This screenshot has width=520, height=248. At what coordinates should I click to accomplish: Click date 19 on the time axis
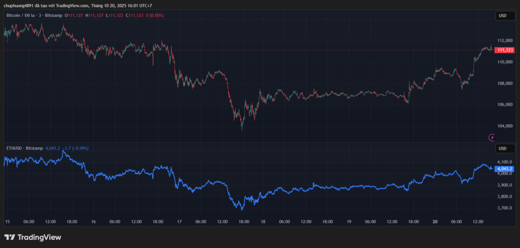click(x=349, y=222)
